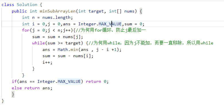Click the expression "j - i +1"

tap(106, 50)
